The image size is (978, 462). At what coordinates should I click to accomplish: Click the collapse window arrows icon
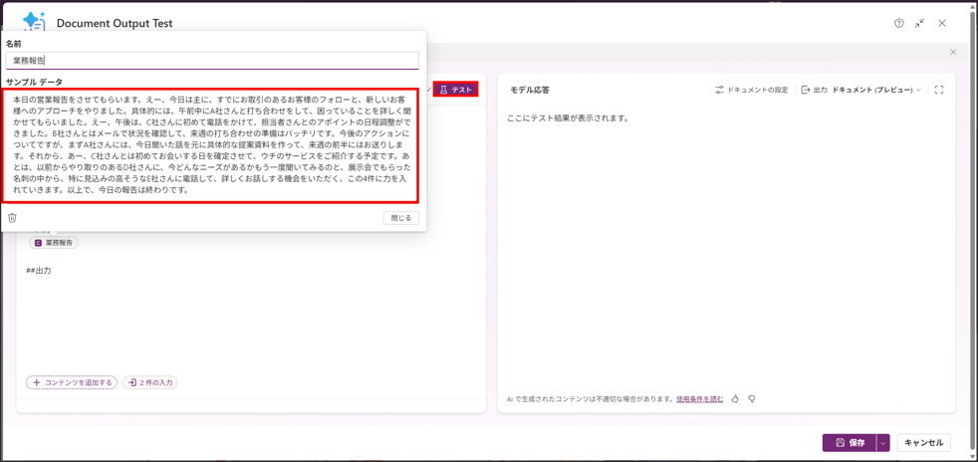tap(920, 23)
